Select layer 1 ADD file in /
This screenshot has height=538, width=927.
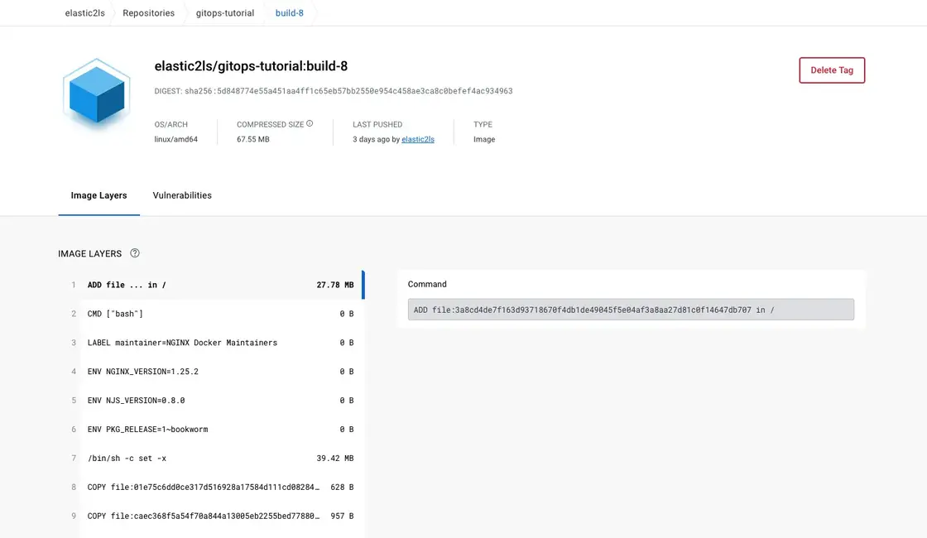click(x=220, y=285)
